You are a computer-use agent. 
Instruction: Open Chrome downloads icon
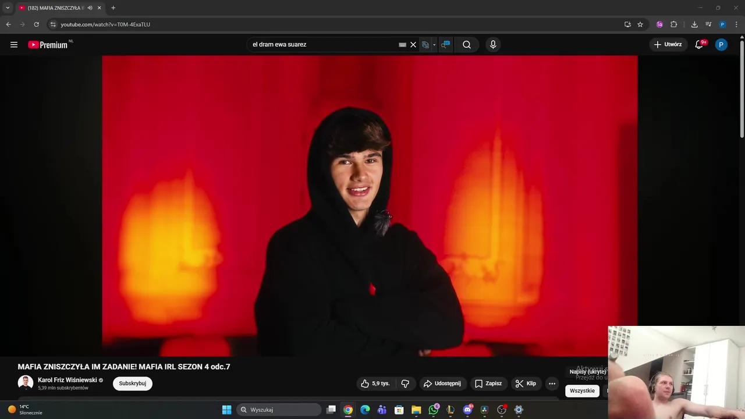point(694,24)
